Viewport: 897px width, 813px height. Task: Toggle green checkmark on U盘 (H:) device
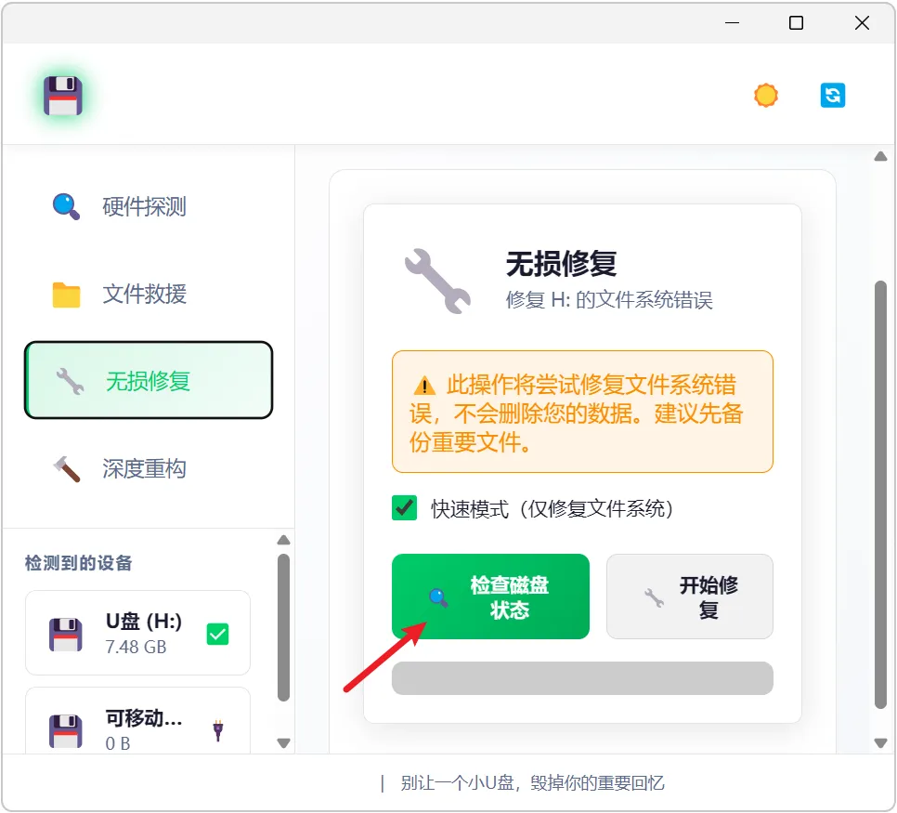(217, 634)
